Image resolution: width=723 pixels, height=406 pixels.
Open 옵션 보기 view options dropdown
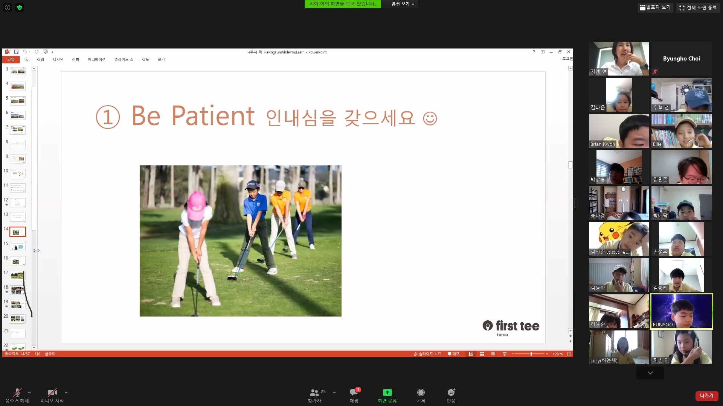point(403,4)
